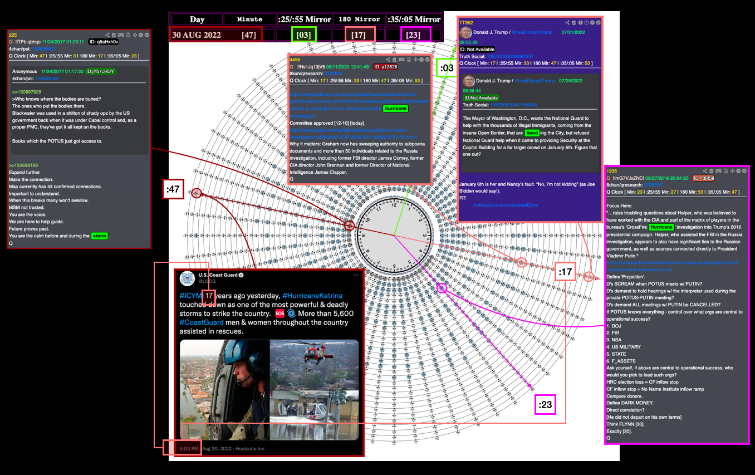
Task: Open the three-dot menu on Coast Guard tweet
Action: pos(356,275)
